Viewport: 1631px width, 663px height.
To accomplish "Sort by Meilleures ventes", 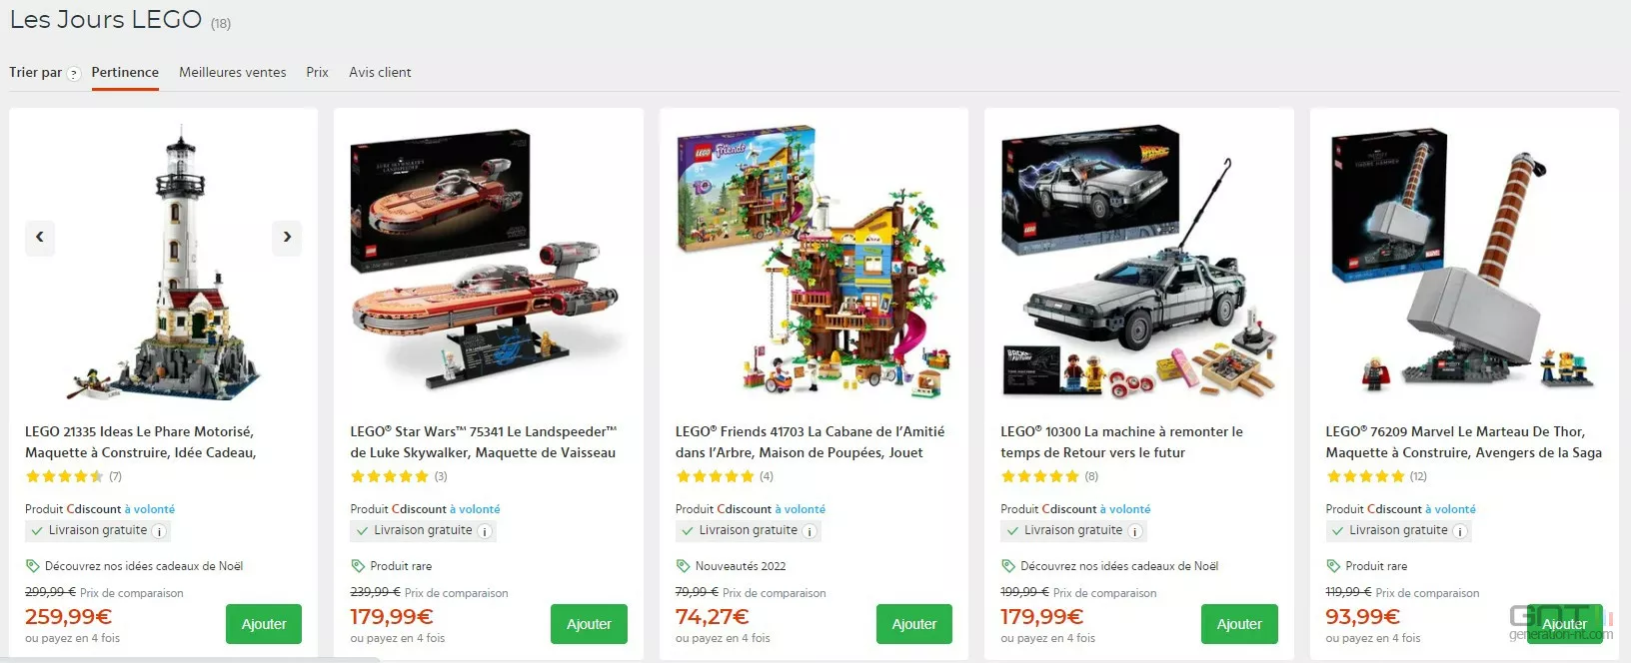I will [232, 72].
